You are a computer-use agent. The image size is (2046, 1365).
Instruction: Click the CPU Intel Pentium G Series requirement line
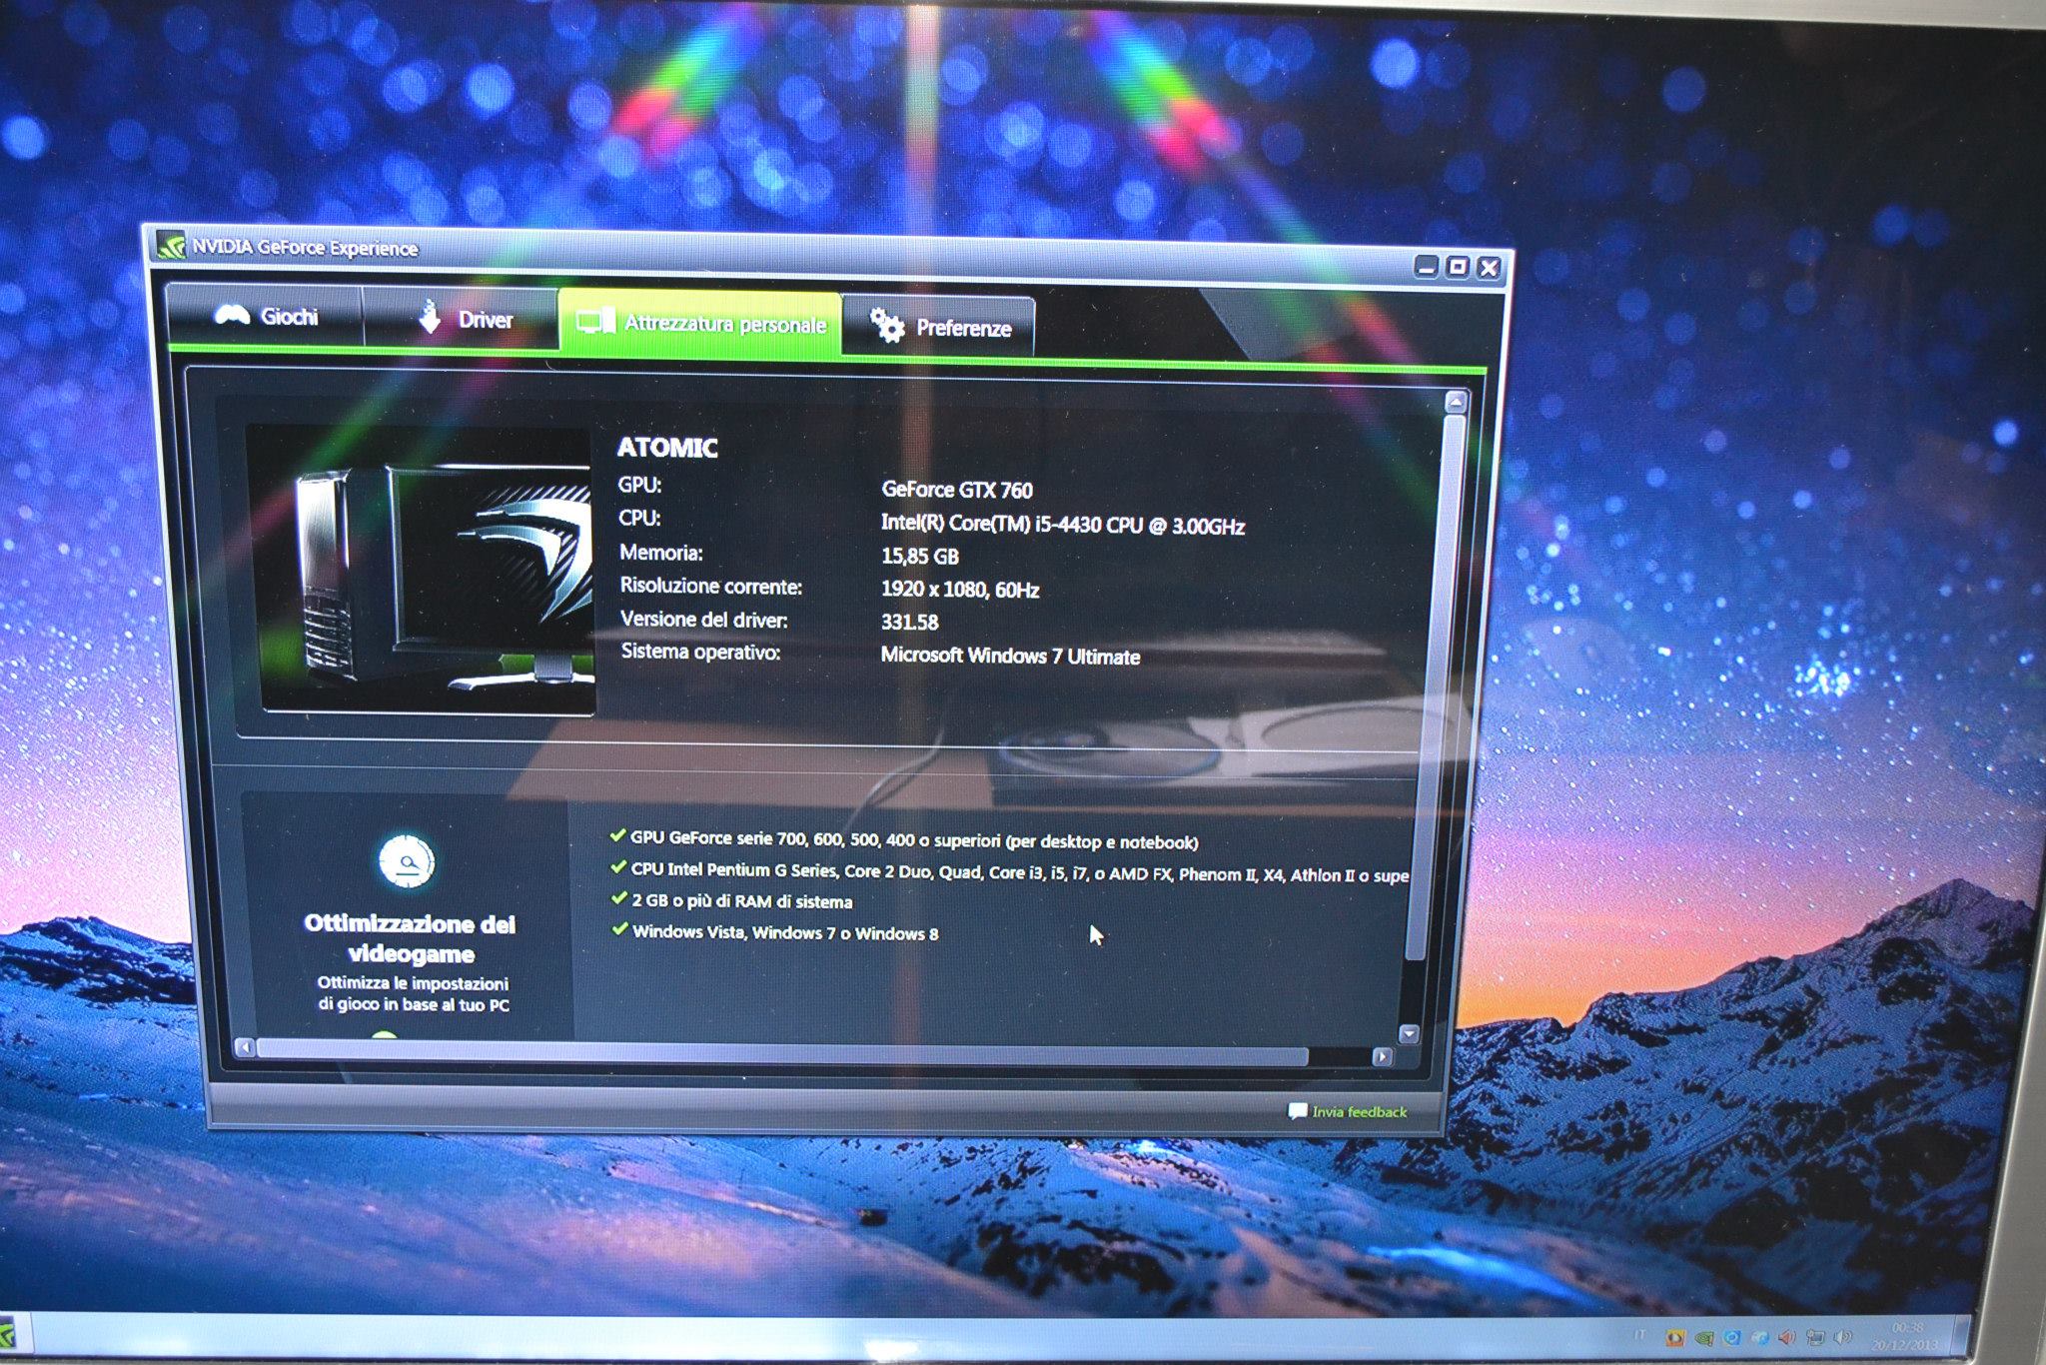click(x=1009, y=872)
